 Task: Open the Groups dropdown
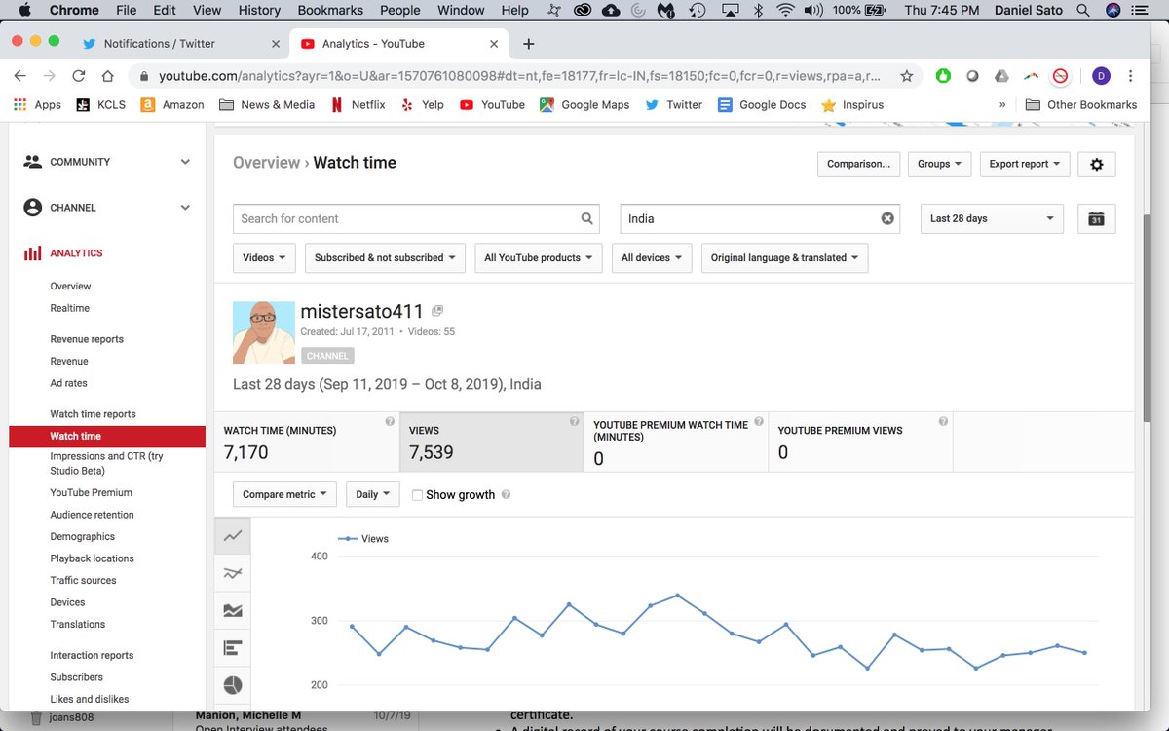click(x=939, y=164)
